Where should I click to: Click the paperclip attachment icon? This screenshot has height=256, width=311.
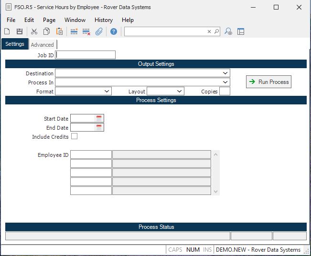tap(99, 31)
